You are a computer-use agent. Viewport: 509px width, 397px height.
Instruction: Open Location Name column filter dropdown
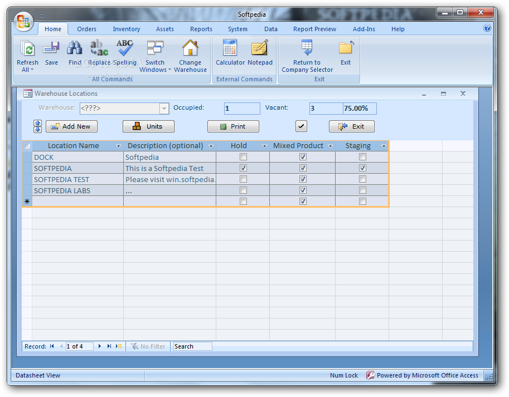118,146
